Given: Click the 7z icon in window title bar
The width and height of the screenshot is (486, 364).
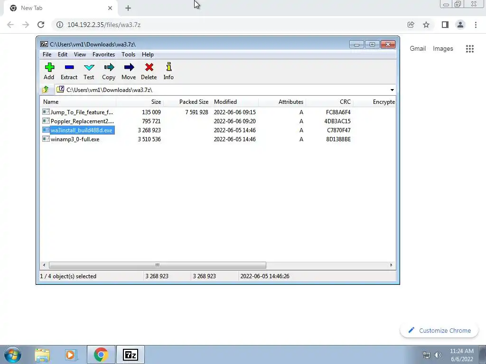Looking at the screenshot, I should click(44, 44).
